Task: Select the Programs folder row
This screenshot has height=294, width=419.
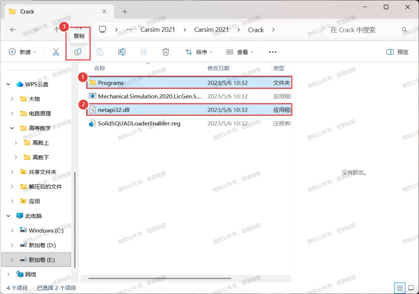Action: click(x=189, y=83)
